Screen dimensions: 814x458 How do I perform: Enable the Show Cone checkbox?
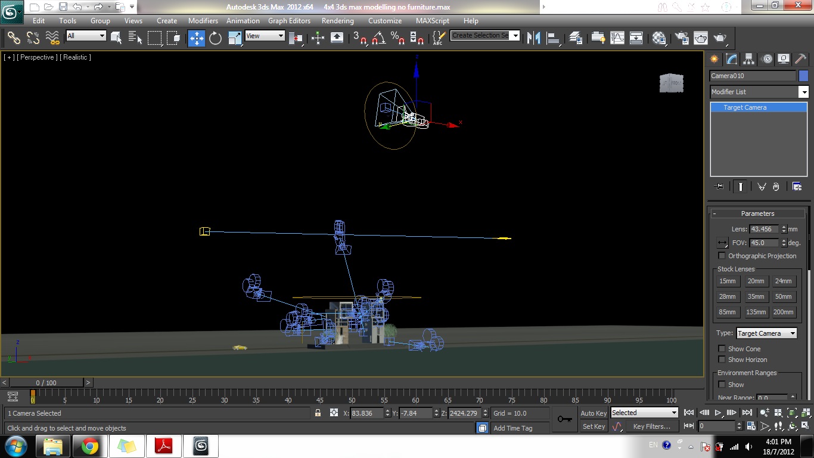coord(722,349)
